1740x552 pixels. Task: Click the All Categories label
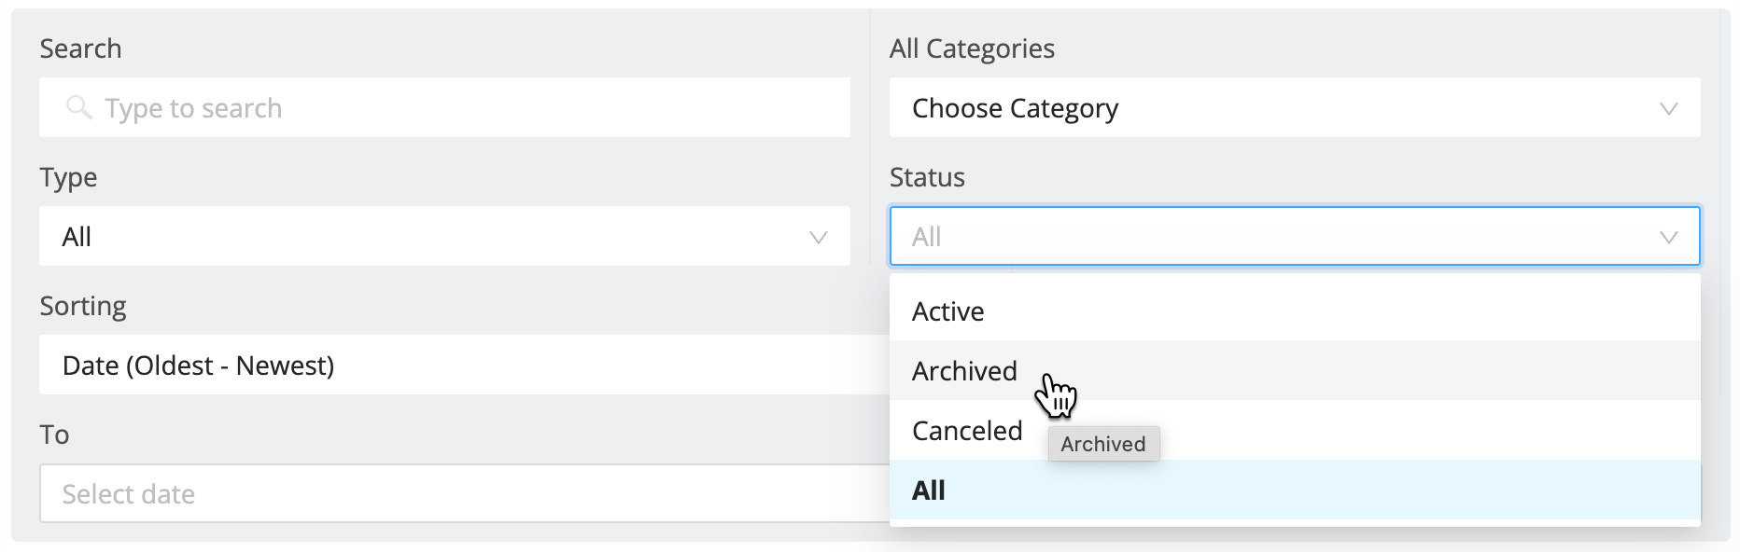(972, 48)
